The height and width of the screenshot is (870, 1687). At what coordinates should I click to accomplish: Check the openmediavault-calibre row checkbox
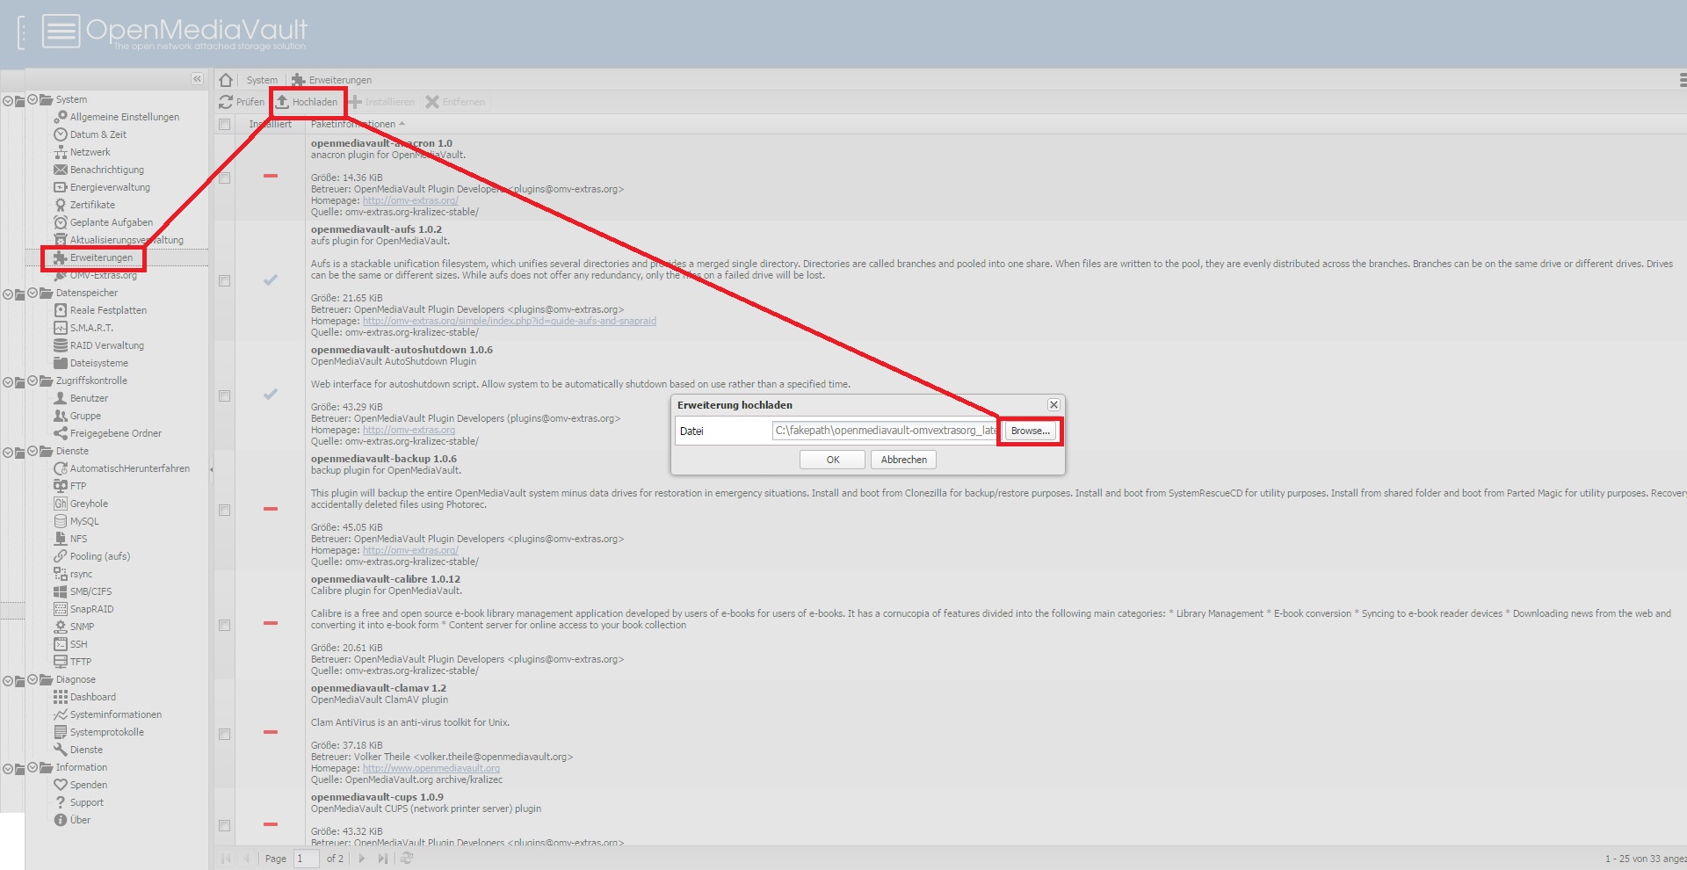click(225, 626)
